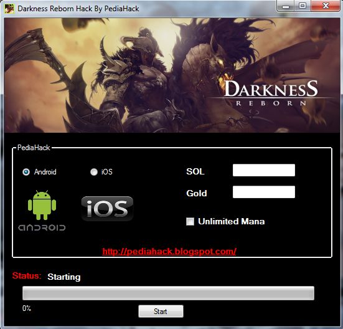Viewport: 343px width, 329px height.
Task: Click the 'Gold' field label
Action: [x=197, y=193]
